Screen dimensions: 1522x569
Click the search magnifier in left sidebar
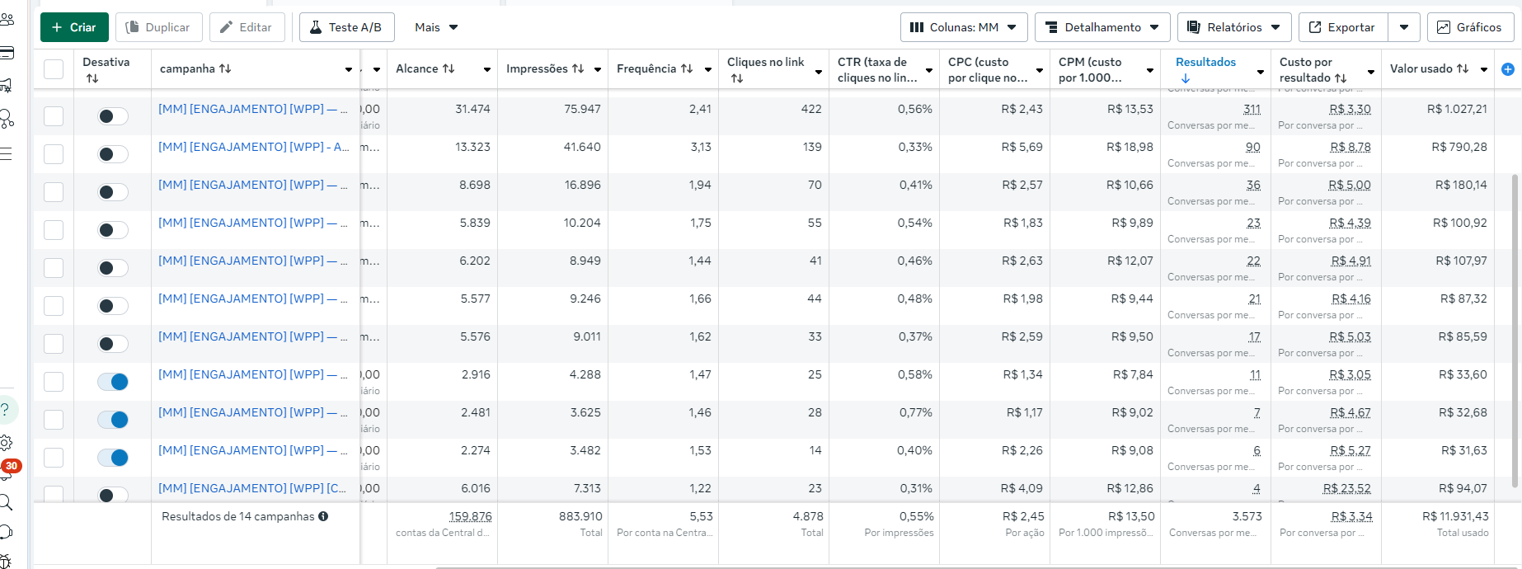pos(6,502)
